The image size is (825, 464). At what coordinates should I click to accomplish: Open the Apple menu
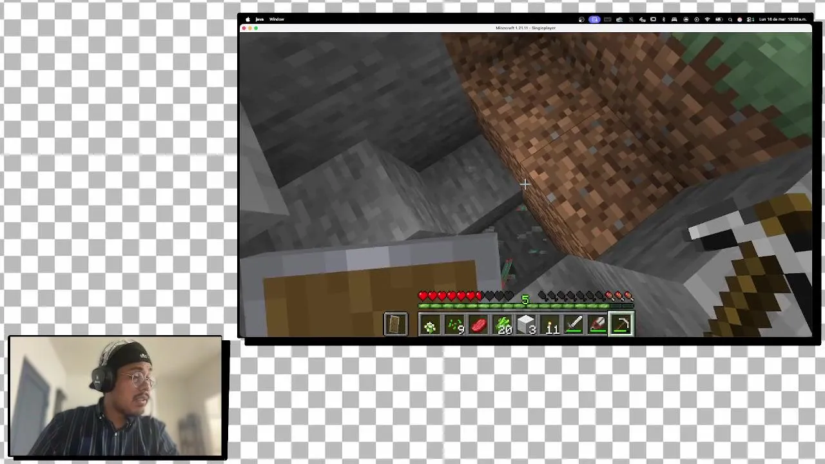pos(247,19)
